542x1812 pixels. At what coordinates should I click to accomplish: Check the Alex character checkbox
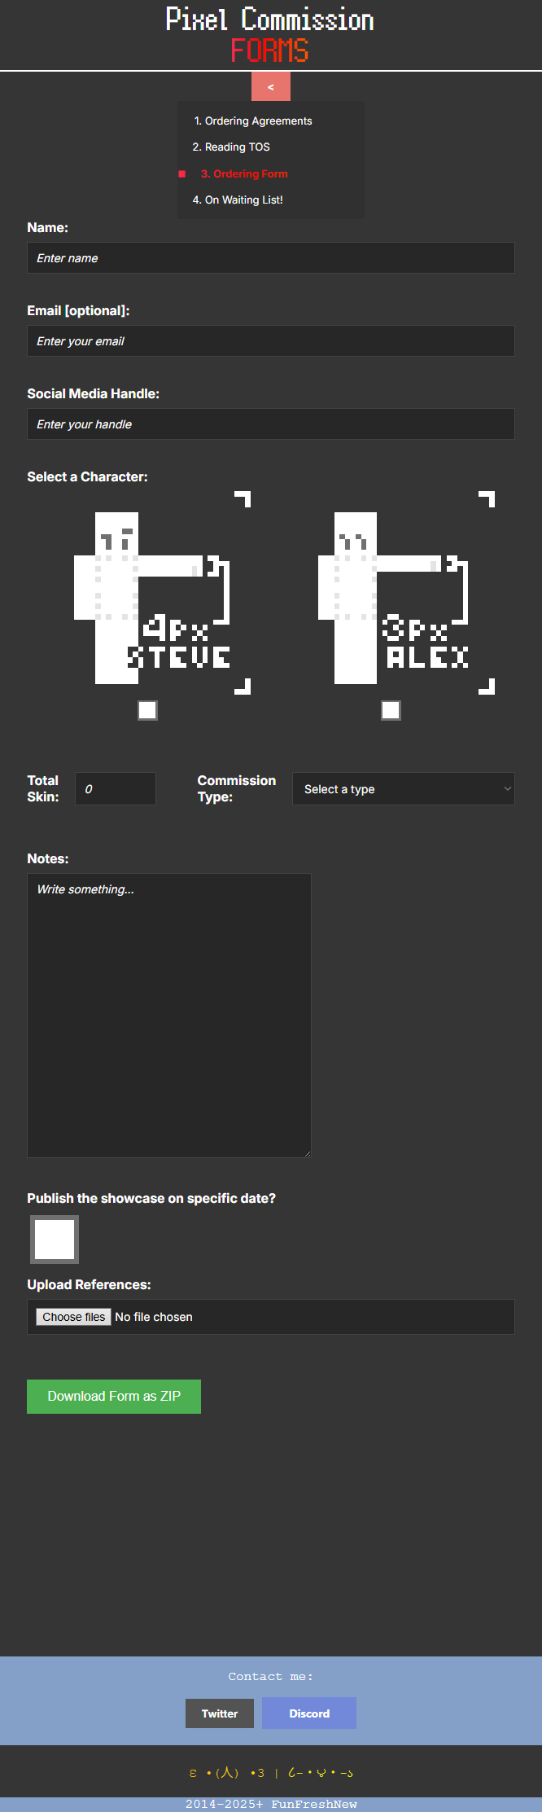[391, 710]
